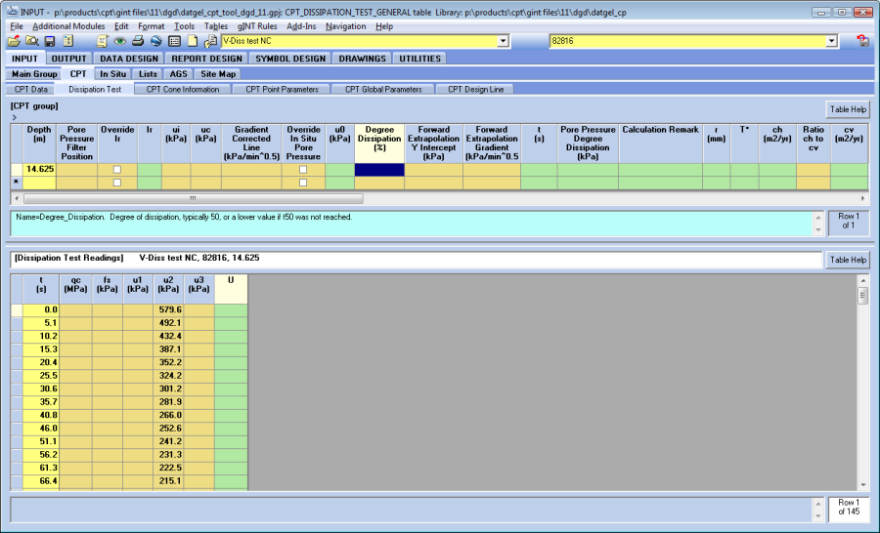Click the open project folder icon
This screenshot has height=533, width=880.
click(13, 41)
